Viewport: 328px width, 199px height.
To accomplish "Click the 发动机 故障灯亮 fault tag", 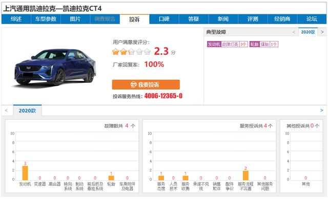I will coord(228,44).
